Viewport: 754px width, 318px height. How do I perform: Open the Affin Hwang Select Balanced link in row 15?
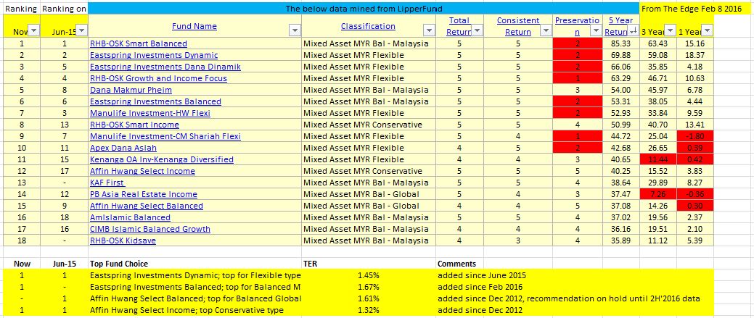click(146, 206)
